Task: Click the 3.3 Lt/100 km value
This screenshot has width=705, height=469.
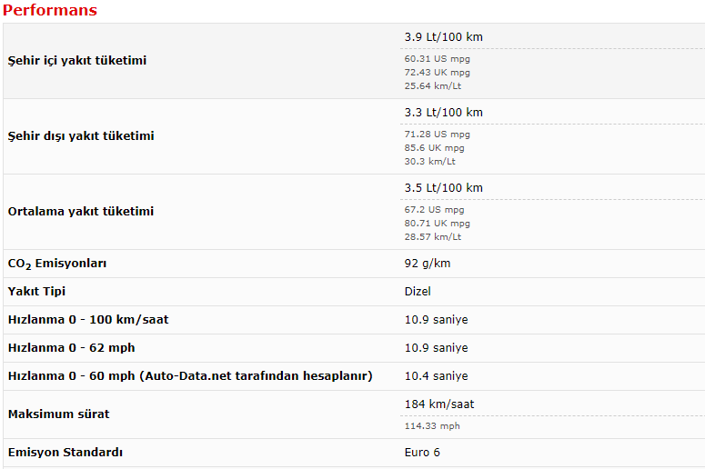Action: tap(443, 113)
